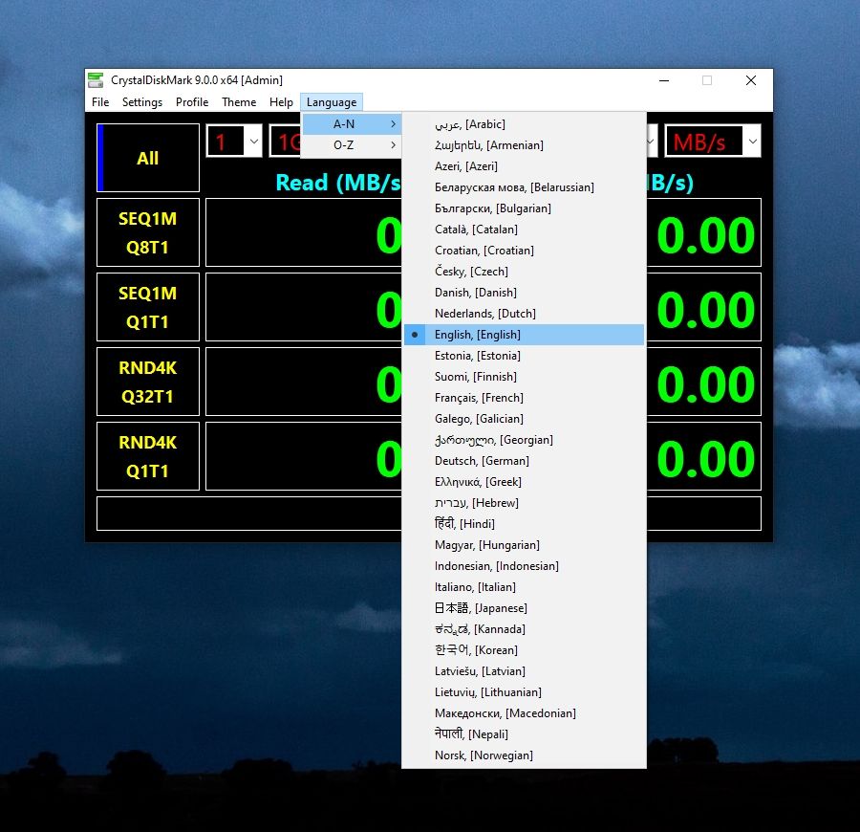860x832 pixels.
Task: Open the File menu
Action: [x=100, y=102]
